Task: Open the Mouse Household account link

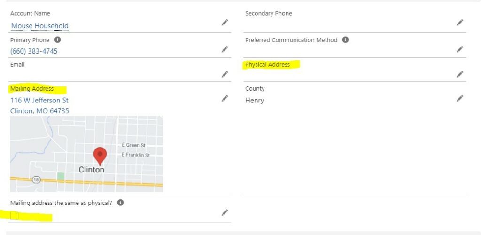Action: coord(39,26)
